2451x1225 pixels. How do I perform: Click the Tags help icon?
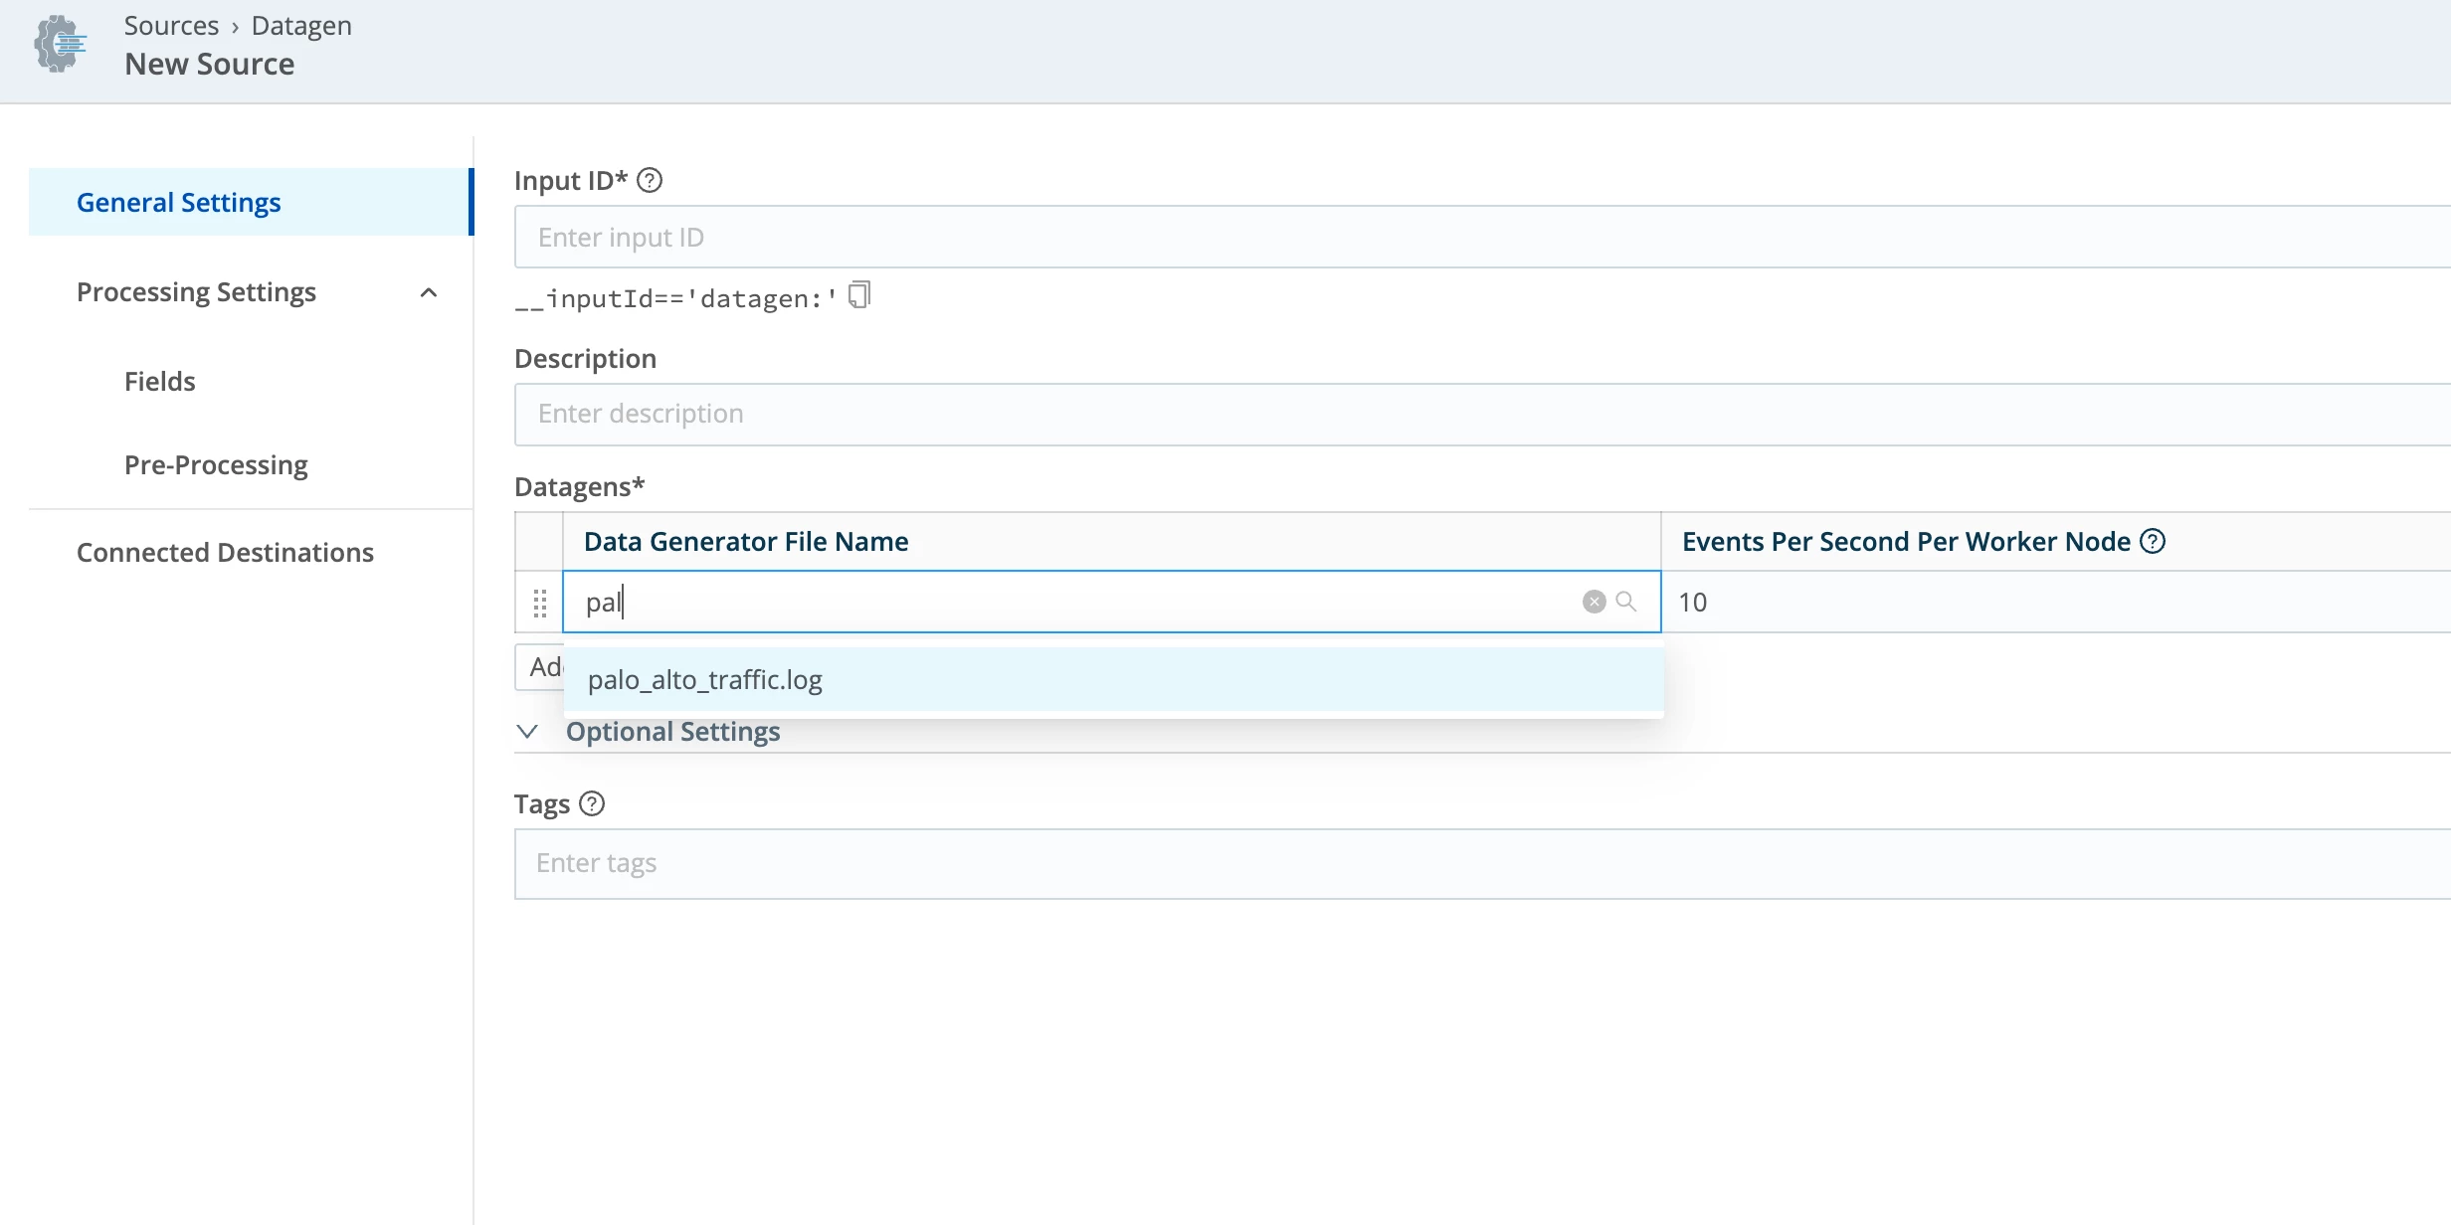[x=592, y=803]
